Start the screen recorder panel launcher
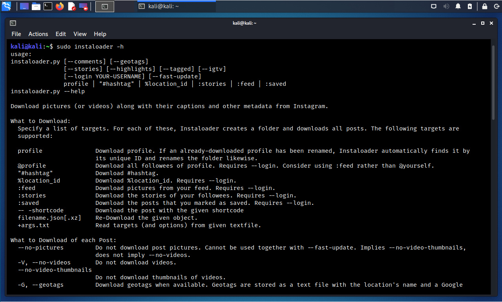 [83, 6]
